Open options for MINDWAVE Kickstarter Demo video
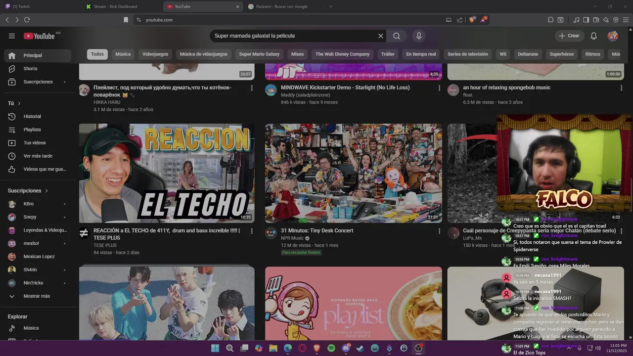The image size is (633, 356). tap(439, 88)
